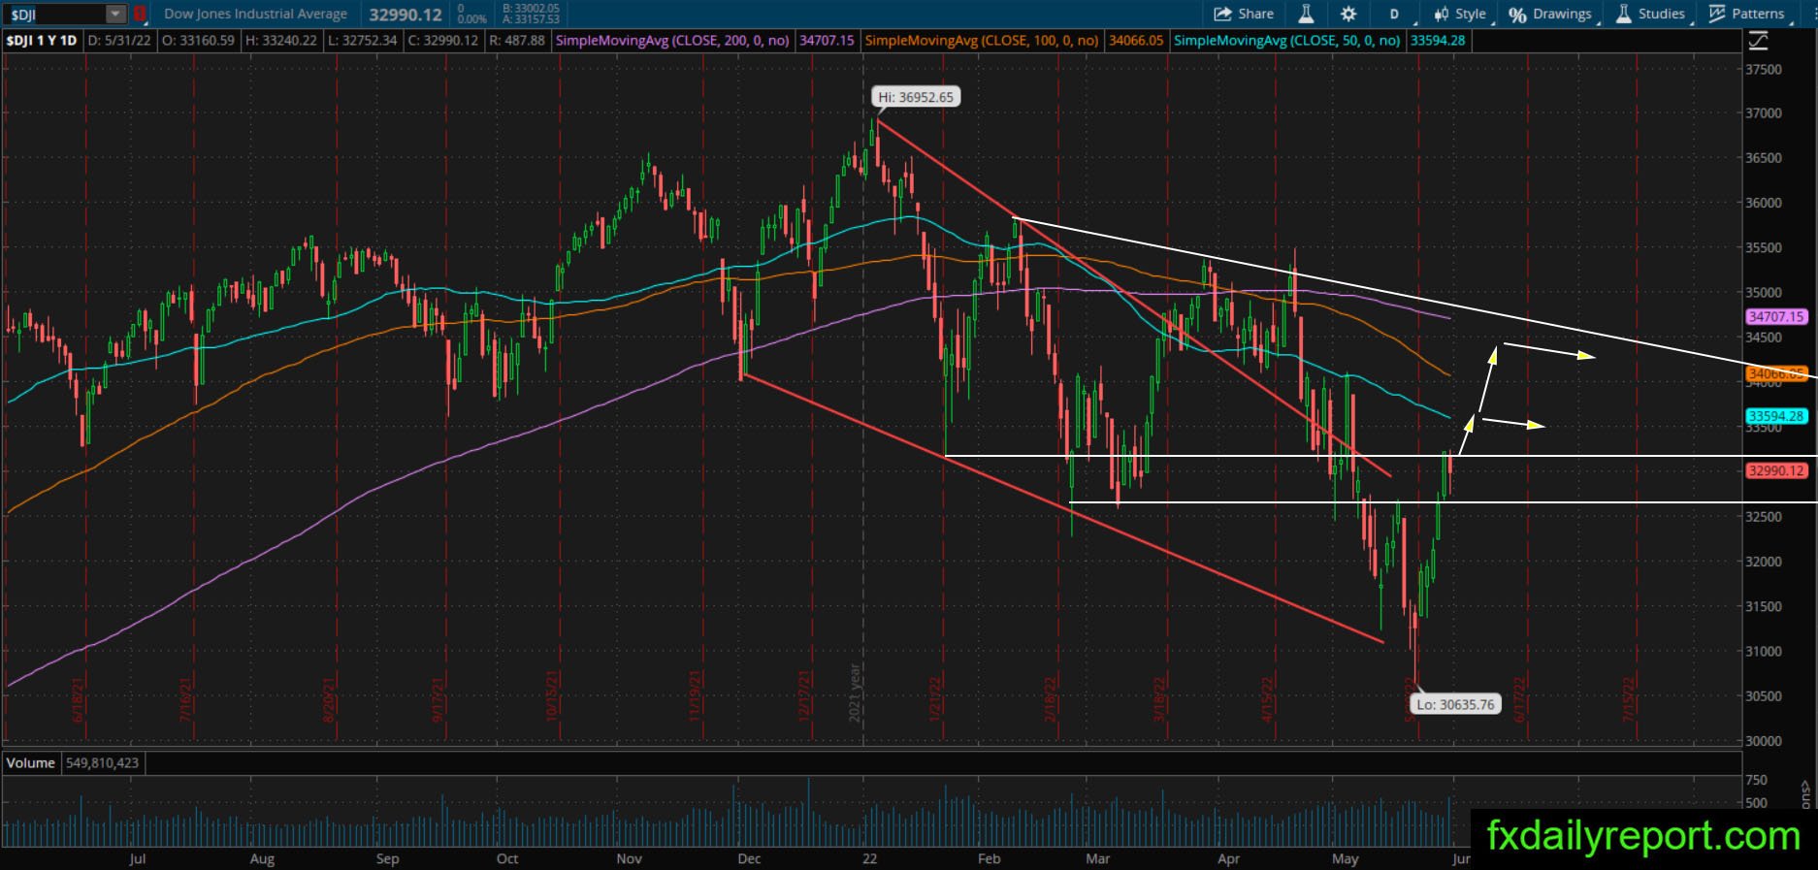Open the Style menu
Viewport: 1818px width, 870px height.
1460,14
